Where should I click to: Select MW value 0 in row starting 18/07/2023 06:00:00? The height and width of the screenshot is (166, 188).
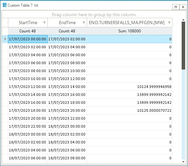click(x=130, y=158)
